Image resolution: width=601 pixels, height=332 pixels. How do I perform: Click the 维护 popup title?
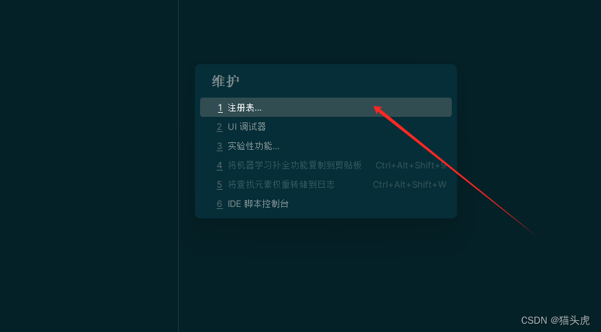point(226,81)
